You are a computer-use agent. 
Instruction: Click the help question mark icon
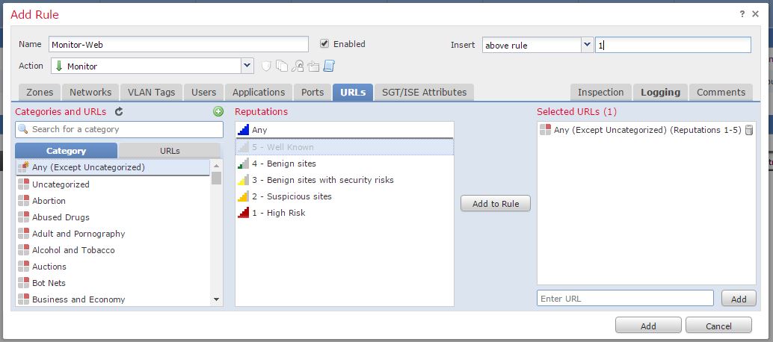[742, 13]
